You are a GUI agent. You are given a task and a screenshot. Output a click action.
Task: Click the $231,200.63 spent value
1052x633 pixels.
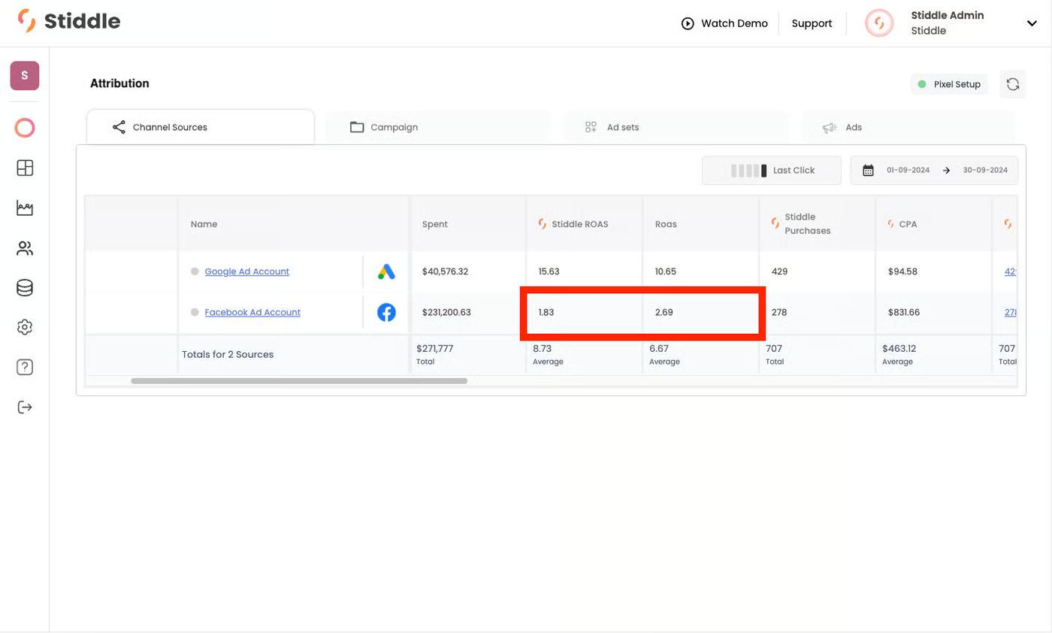click(x=446, y=312)
